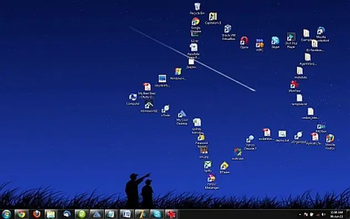Open the Opera browser desktop shortcut
This screenshot has height=219, width=350.
[x=244, y=41]
